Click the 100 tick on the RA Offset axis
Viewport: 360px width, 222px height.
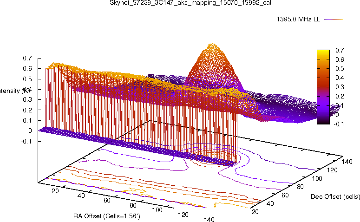(x=157, y=210)
